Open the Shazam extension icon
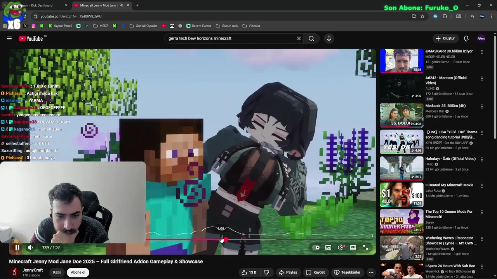497x279 pixels. point(435,16)
